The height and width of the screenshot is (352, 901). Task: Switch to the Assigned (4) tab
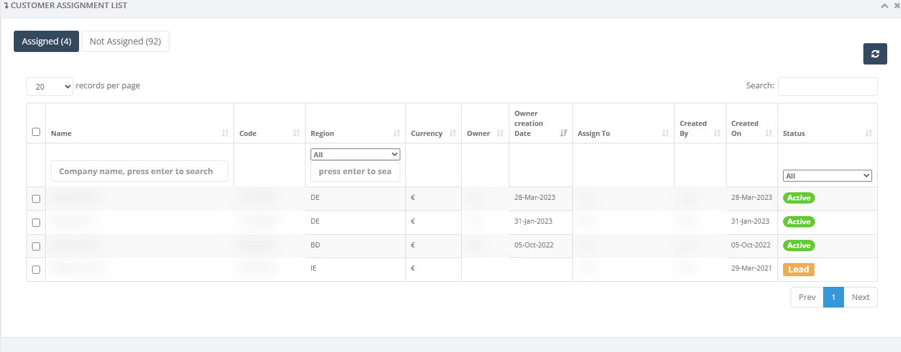click(x=46, y=41)
